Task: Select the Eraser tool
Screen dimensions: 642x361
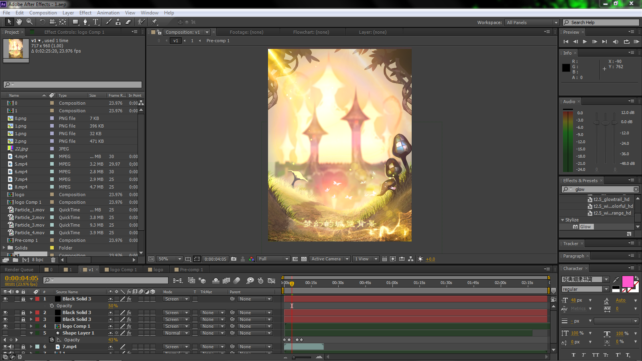Action: [x=128, y=22]
